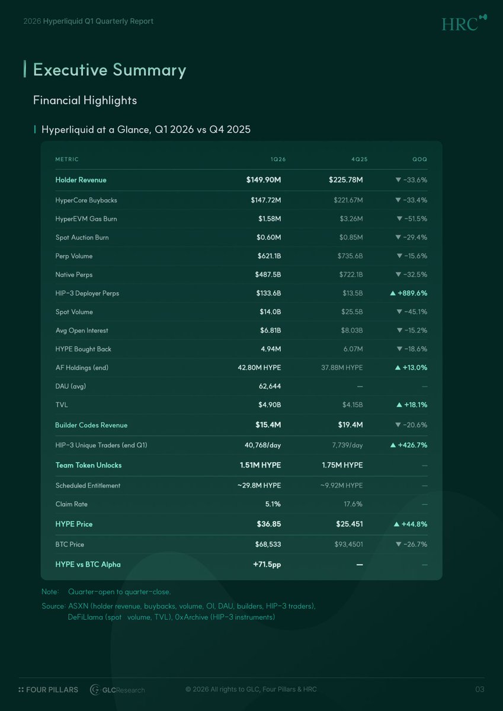Click the +18.1% QoQ change

coord(412,405)
